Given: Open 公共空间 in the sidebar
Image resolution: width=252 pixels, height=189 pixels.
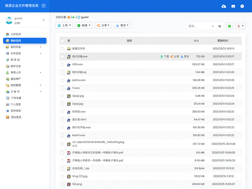Looking at the screenshot, I should pyautogui.click(x=16, y=34).
